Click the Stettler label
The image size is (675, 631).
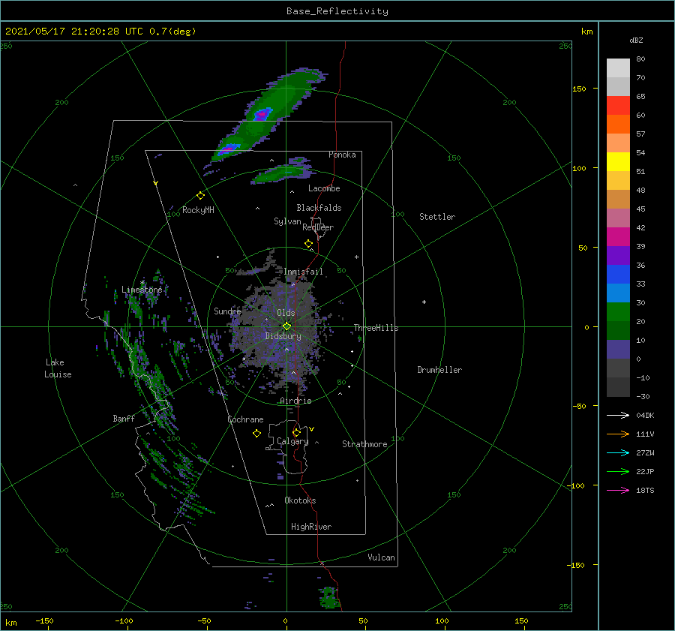437,217
